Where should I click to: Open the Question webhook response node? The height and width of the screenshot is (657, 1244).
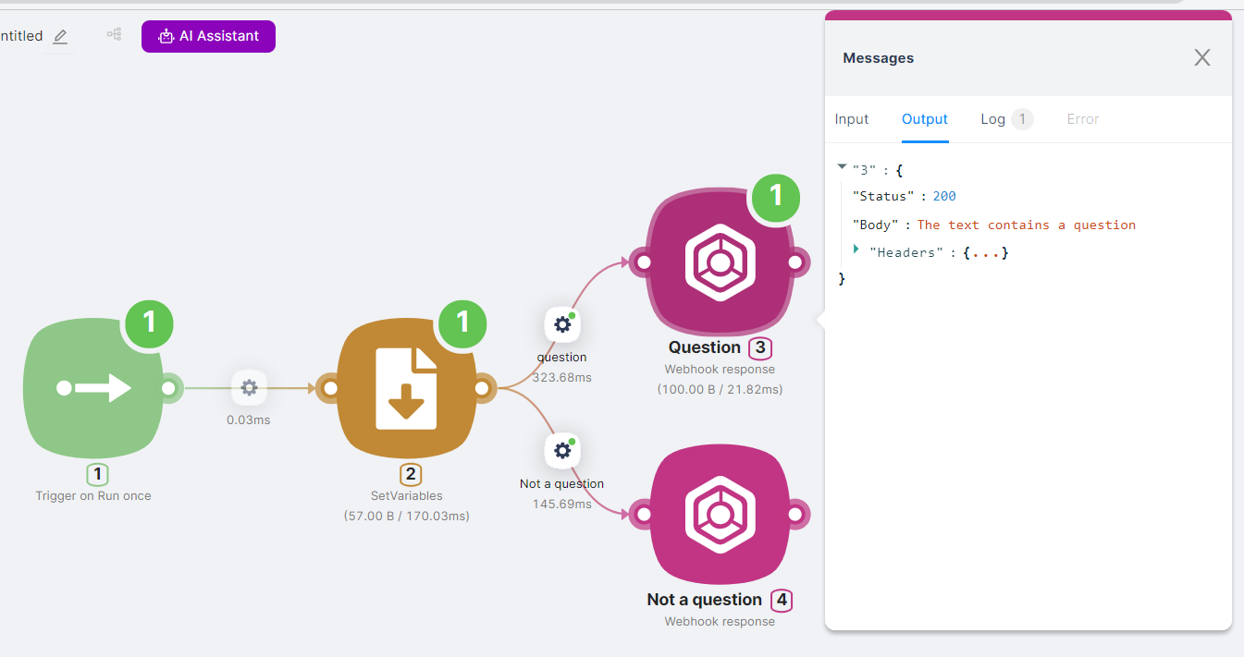click(x=719, y=262)
